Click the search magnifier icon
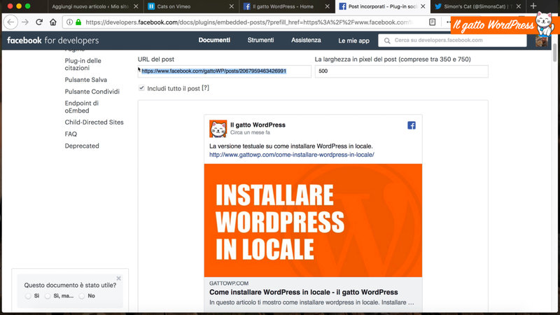Image resolution: width=560 pixels, height=315 pixels. (x=387, y=41)
